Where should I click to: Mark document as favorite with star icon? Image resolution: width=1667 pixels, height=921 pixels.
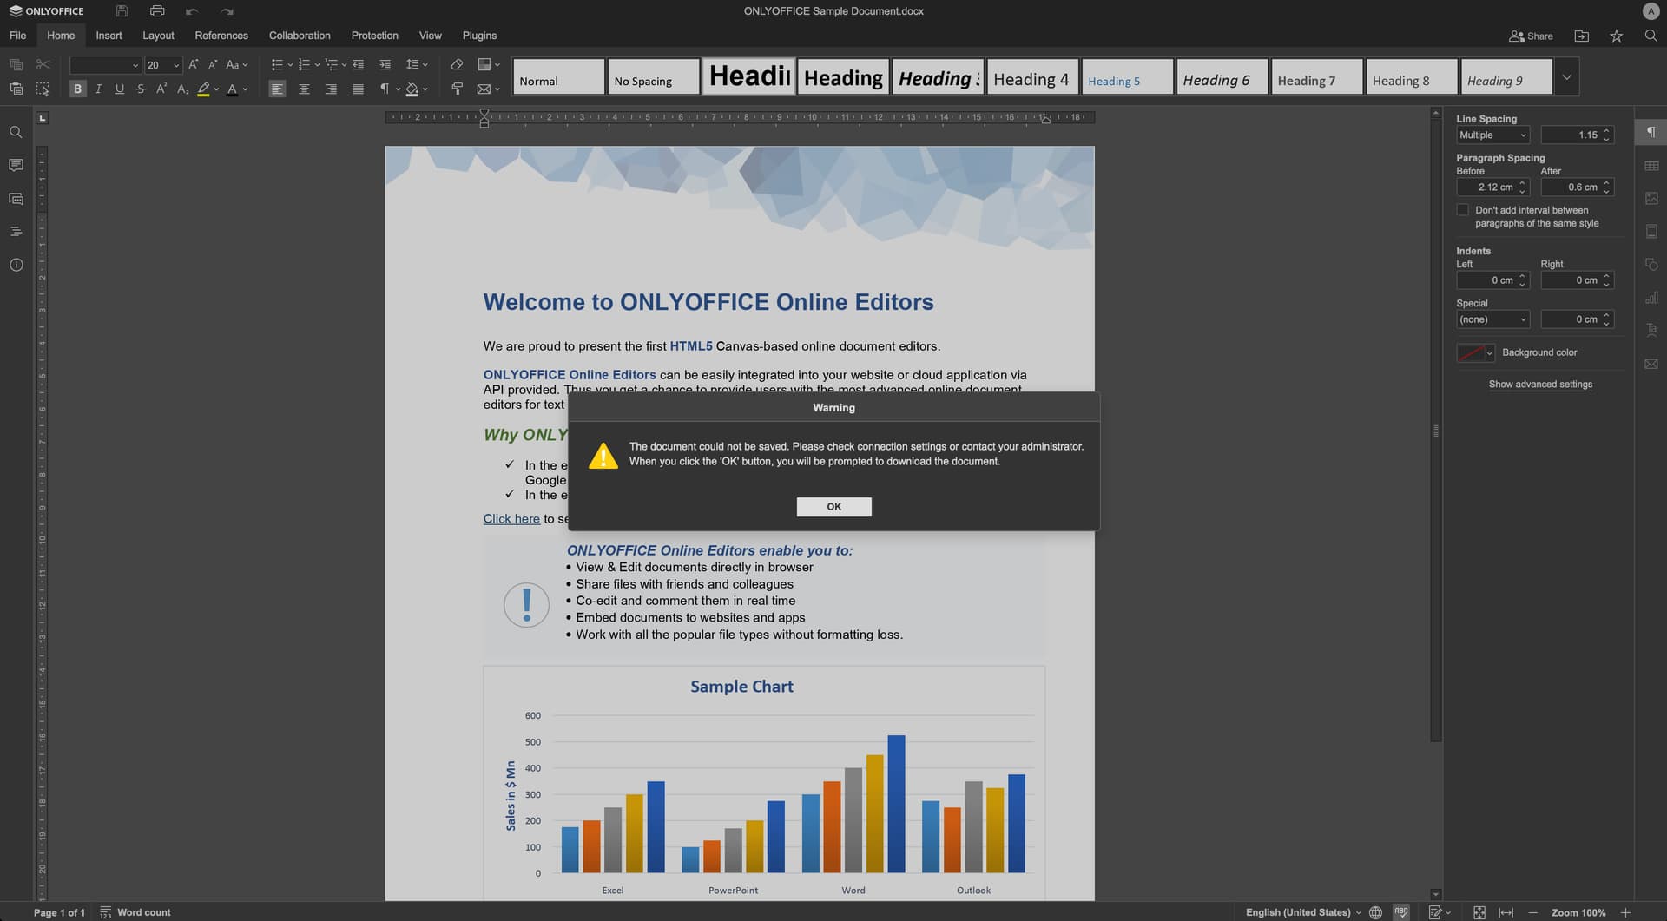tap(1616, 36)
